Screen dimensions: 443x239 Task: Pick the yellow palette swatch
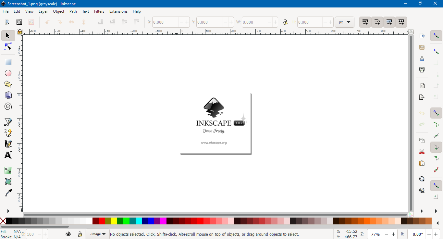pyautogui.click(x=114, y=221)
